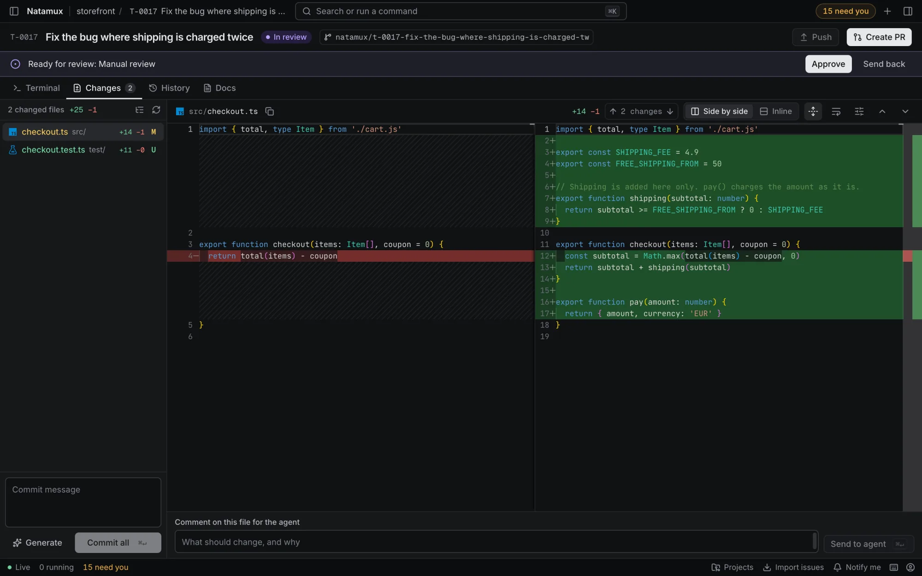Generate a commit message
This screenshot has height=576, width=922.
pos(37,543)
